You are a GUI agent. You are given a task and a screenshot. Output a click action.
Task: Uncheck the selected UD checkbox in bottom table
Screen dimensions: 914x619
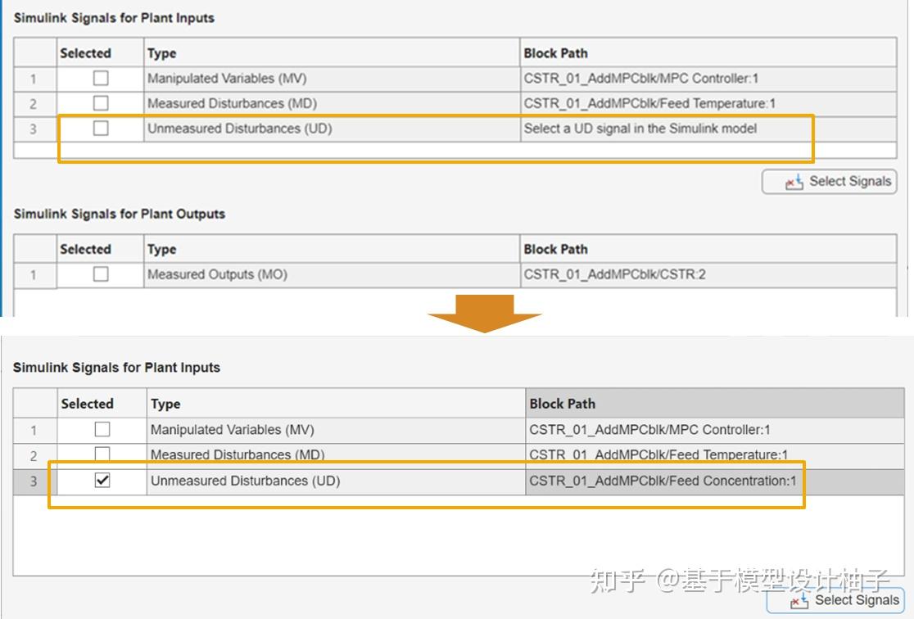coord(102,481)
